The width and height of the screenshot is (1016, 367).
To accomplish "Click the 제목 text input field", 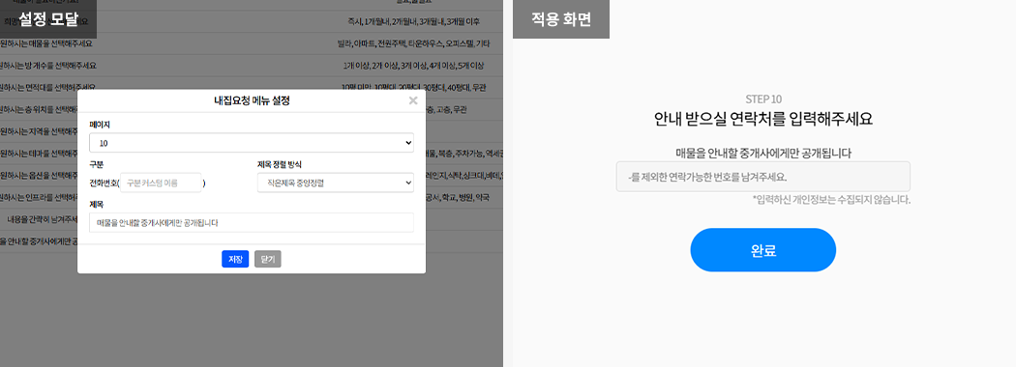I will coord(252,223).
